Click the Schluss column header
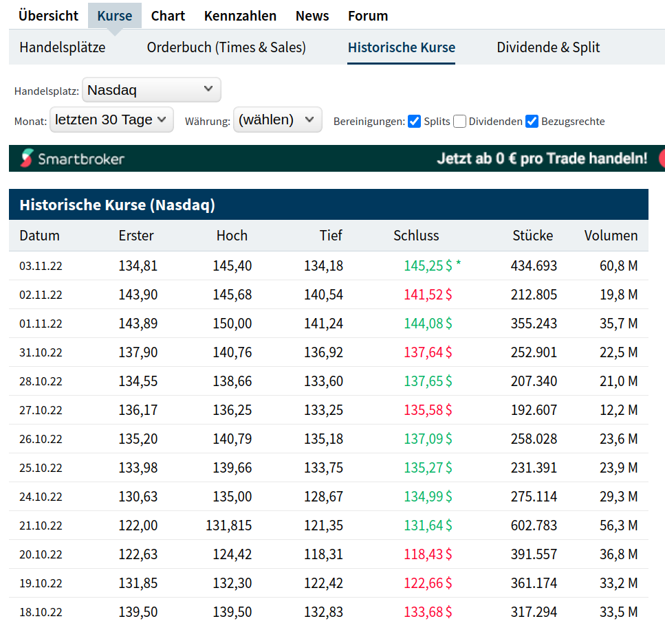665x621 pixels. pos(416,236)
